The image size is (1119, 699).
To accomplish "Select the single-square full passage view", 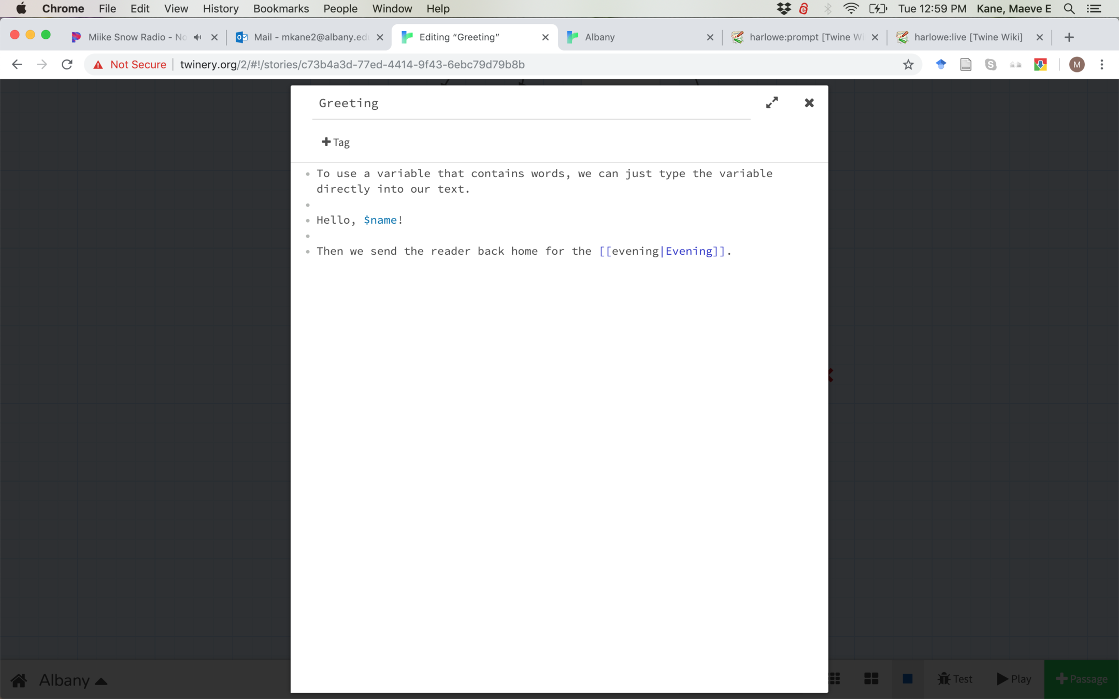I will click(907, 679).
